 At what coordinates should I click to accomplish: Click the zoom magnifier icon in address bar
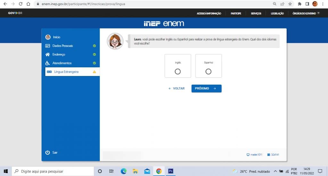click(x=275, y=4)
